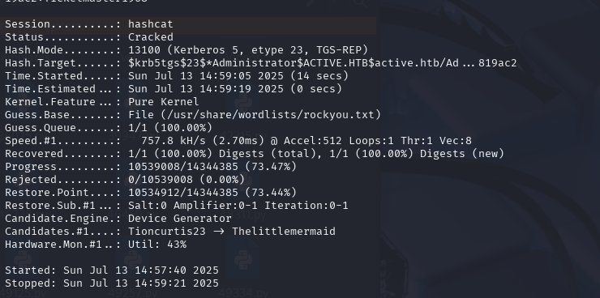
Task: Click the faint Python icon above 49257.py
Action: pyautogui.click(x=132, y=260)
